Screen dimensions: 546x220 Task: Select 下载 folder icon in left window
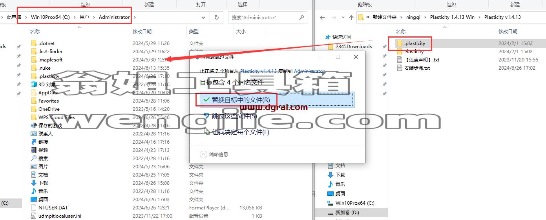coord(34,183)
